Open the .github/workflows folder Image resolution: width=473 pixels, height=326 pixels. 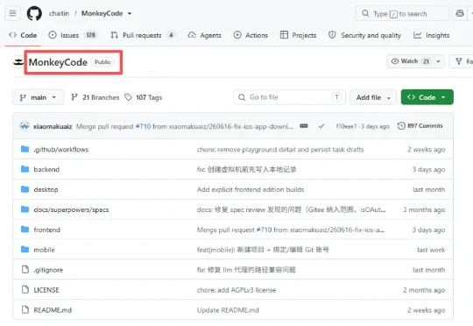[x=61, y=149]
